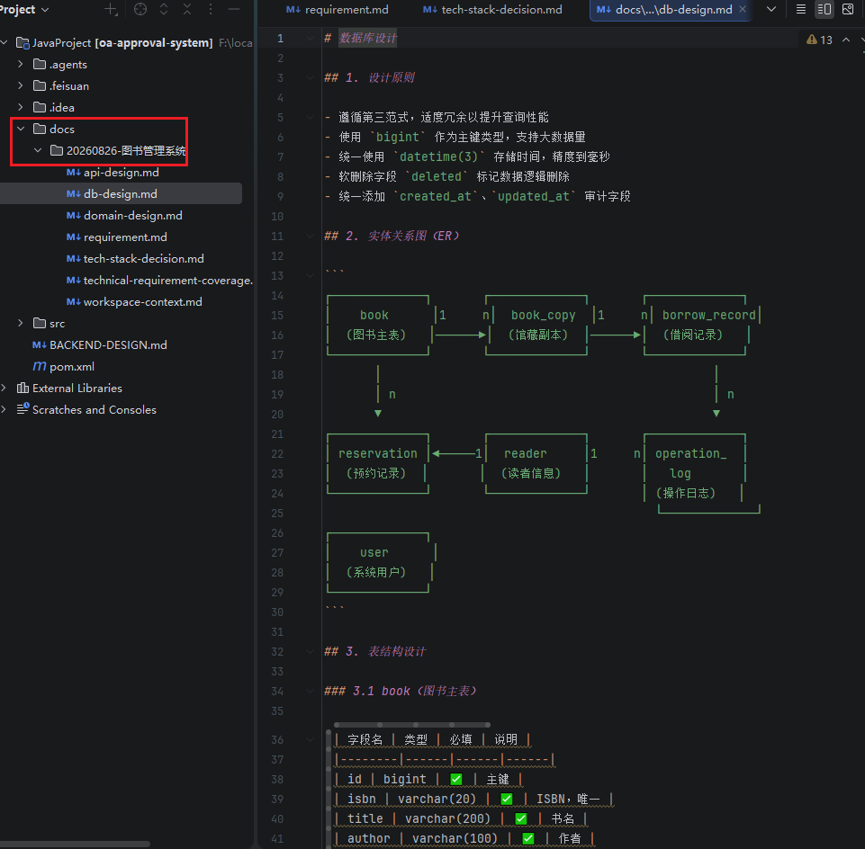
Task: Click the green checkmark in the title row
Action: click(521, 818)
